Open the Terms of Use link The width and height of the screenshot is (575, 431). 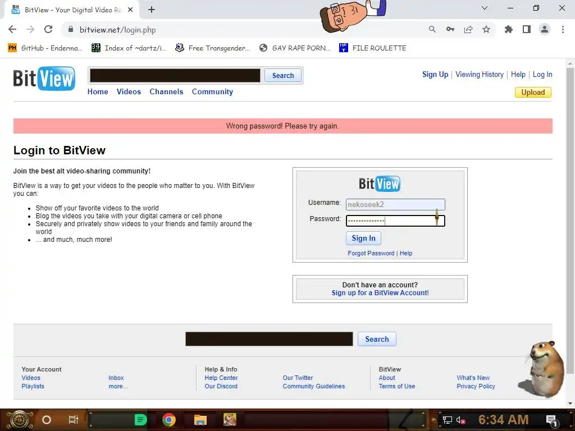point(397,386)
